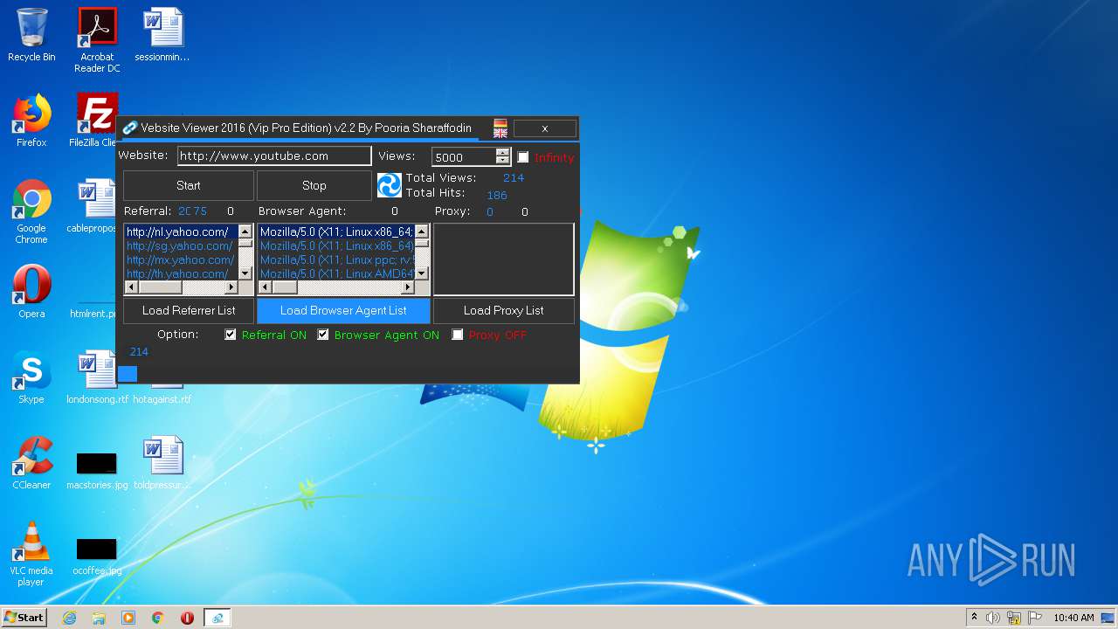Click the empty Proxy list box
The image size is (1118, 629).
(504, 259)
